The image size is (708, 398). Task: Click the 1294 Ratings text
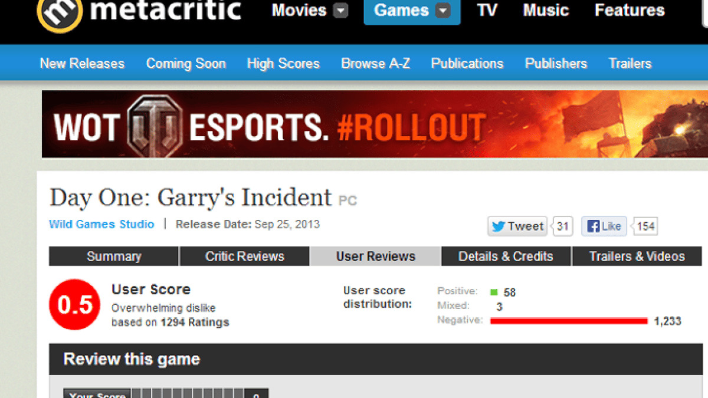tap(195, 322)
